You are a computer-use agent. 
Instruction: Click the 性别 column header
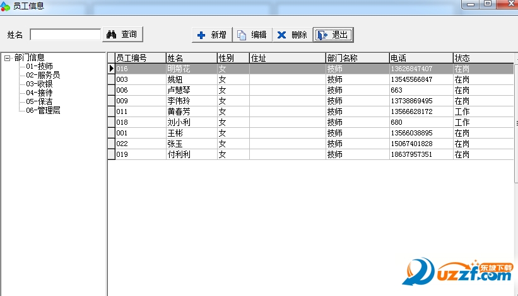click(233, 58)
